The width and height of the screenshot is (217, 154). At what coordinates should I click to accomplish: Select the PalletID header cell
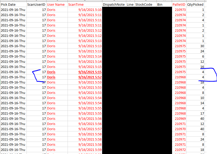(x=179, y=5)
